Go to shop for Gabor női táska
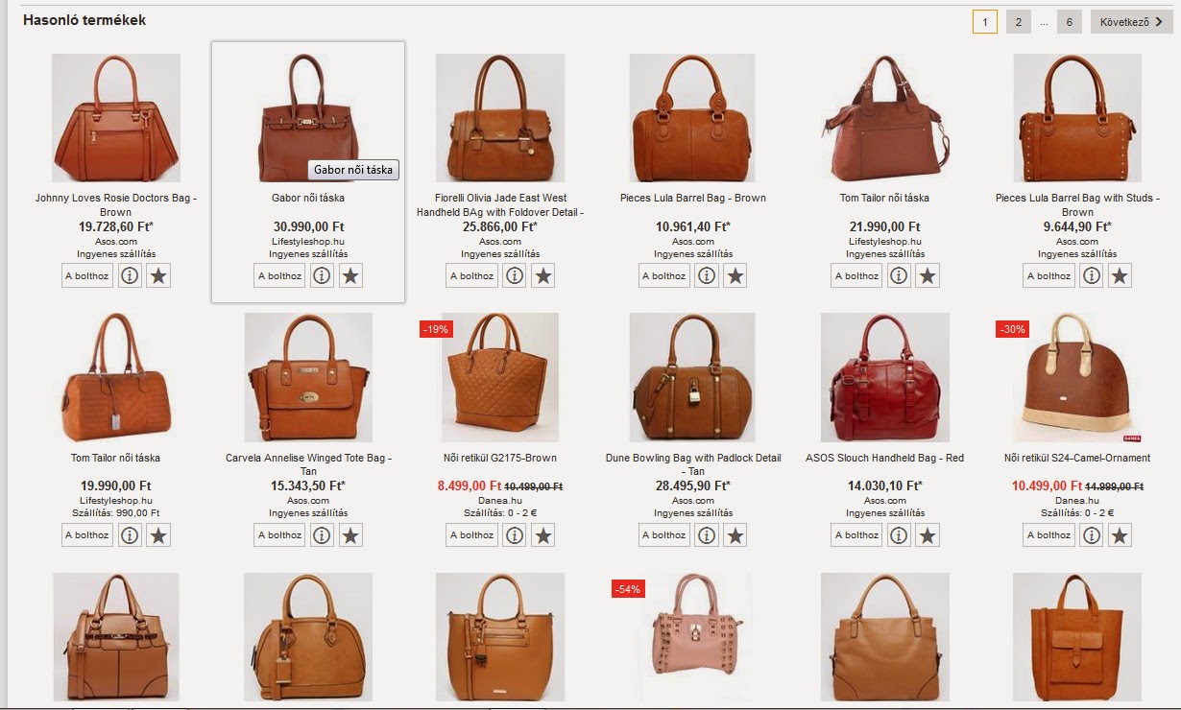1181x710 pixels. click(x=279, y=276)
